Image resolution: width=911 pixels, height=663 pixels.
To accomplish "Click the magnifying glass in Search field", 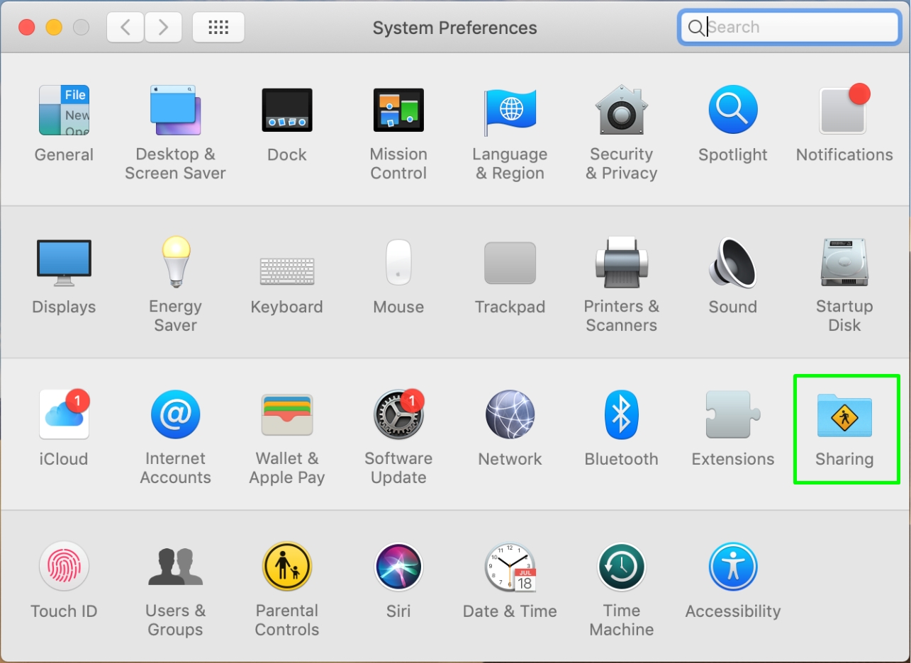I will [696, 28].
